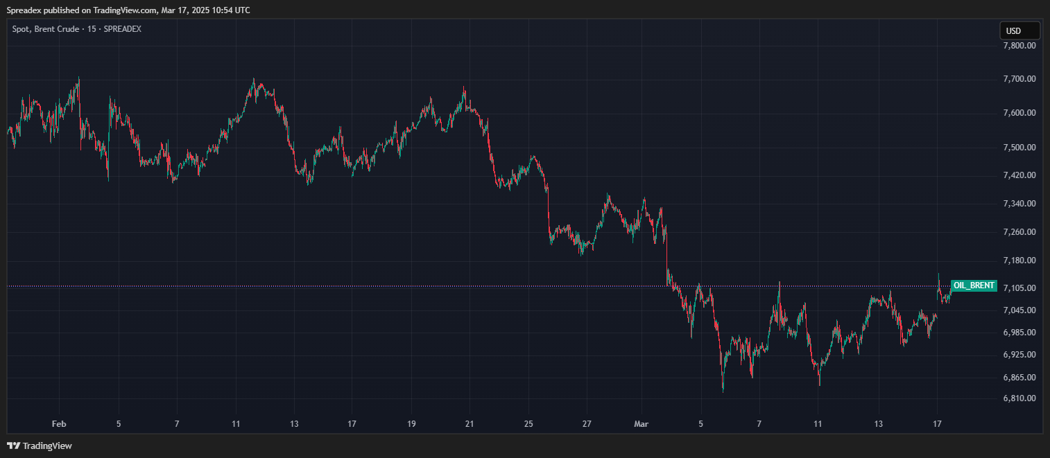Click the 7,105.00 price axis label
Viewport: 1050px width, 458px height.
click(x=1019, y=288)
